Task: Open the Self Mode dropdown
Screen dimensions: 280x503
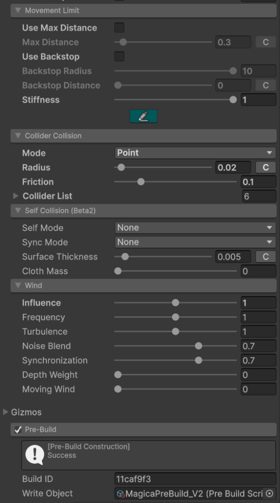Action: (196, 228)
